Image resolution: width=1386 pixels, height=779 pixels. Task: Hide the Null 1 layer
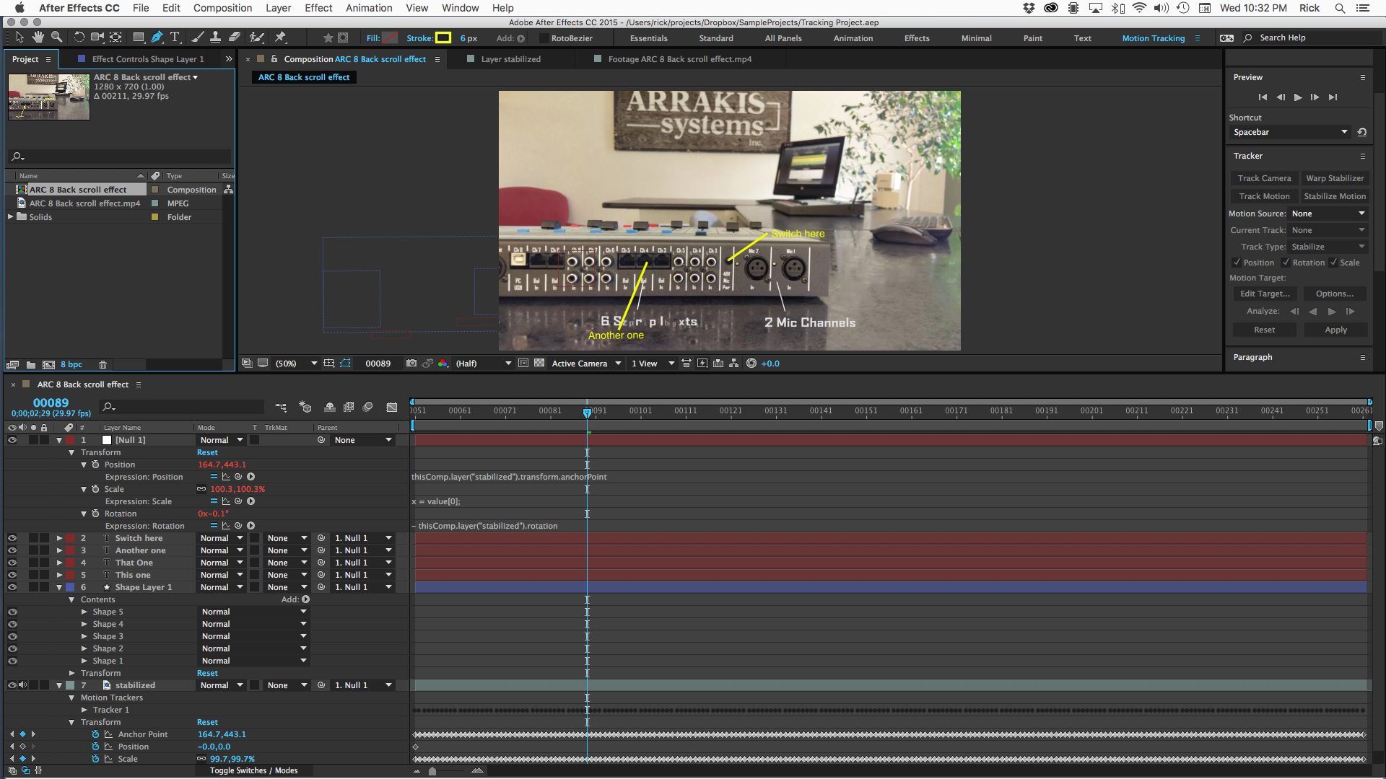pyautogui.click(x=12, y=440)
